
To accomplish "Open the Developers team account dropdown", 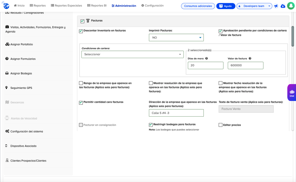I will (x=254, y=6).
